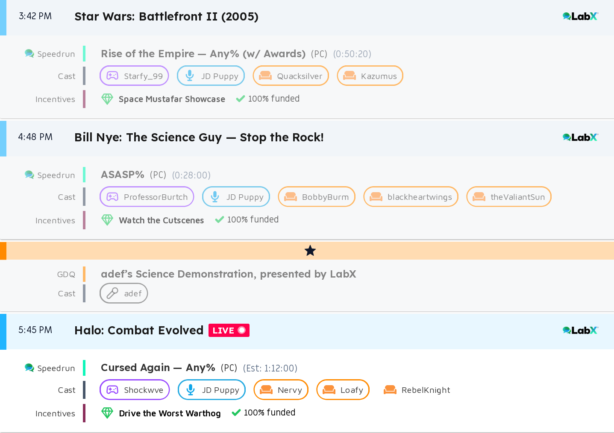Click the Drive the Worst Warthog incentive
Image resolution: width=614 pixels, height=433 pixels.
(170, 413)
